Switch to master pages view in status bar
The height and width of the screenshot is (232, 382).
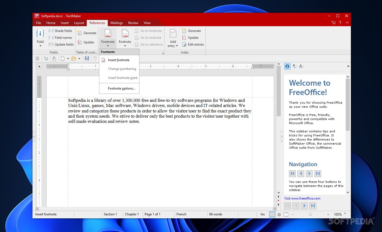tap(286, 215)
